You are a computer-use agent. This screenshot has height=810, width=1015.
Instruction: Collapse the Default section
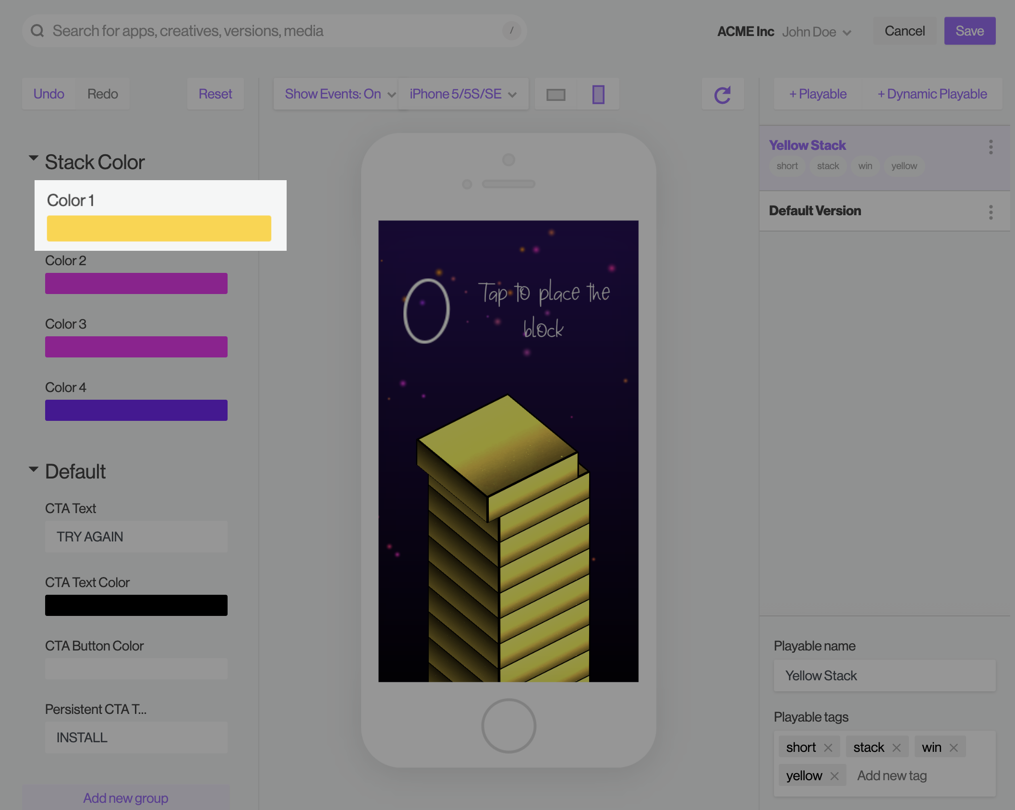32,470
